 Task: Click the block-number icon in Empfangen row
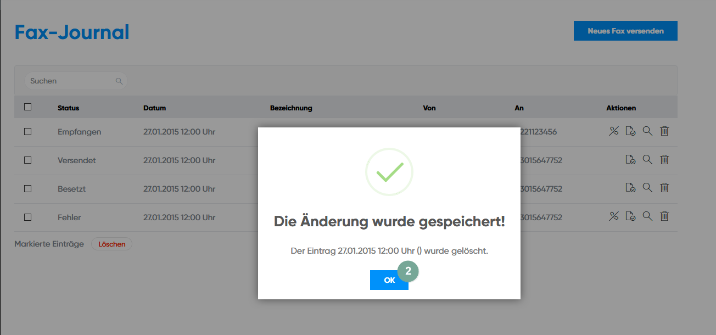coord(614,131)
